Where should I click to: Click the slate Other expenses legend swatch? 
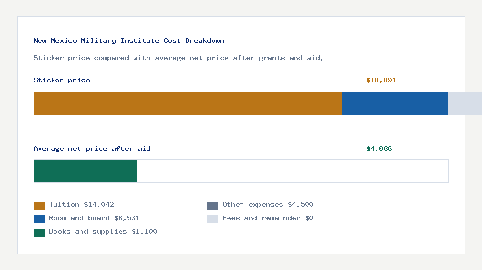(x=213, y=205)
